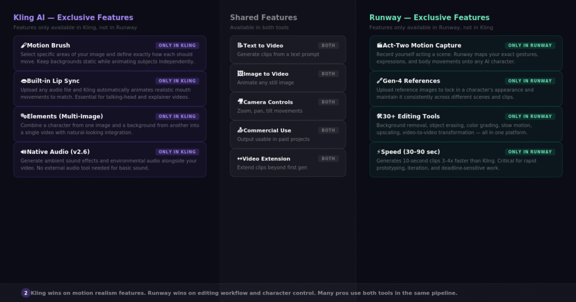Click Speed description 'Generates 10-second clips'
Viewport: 576px width, 302px height.
pos(456,164)
